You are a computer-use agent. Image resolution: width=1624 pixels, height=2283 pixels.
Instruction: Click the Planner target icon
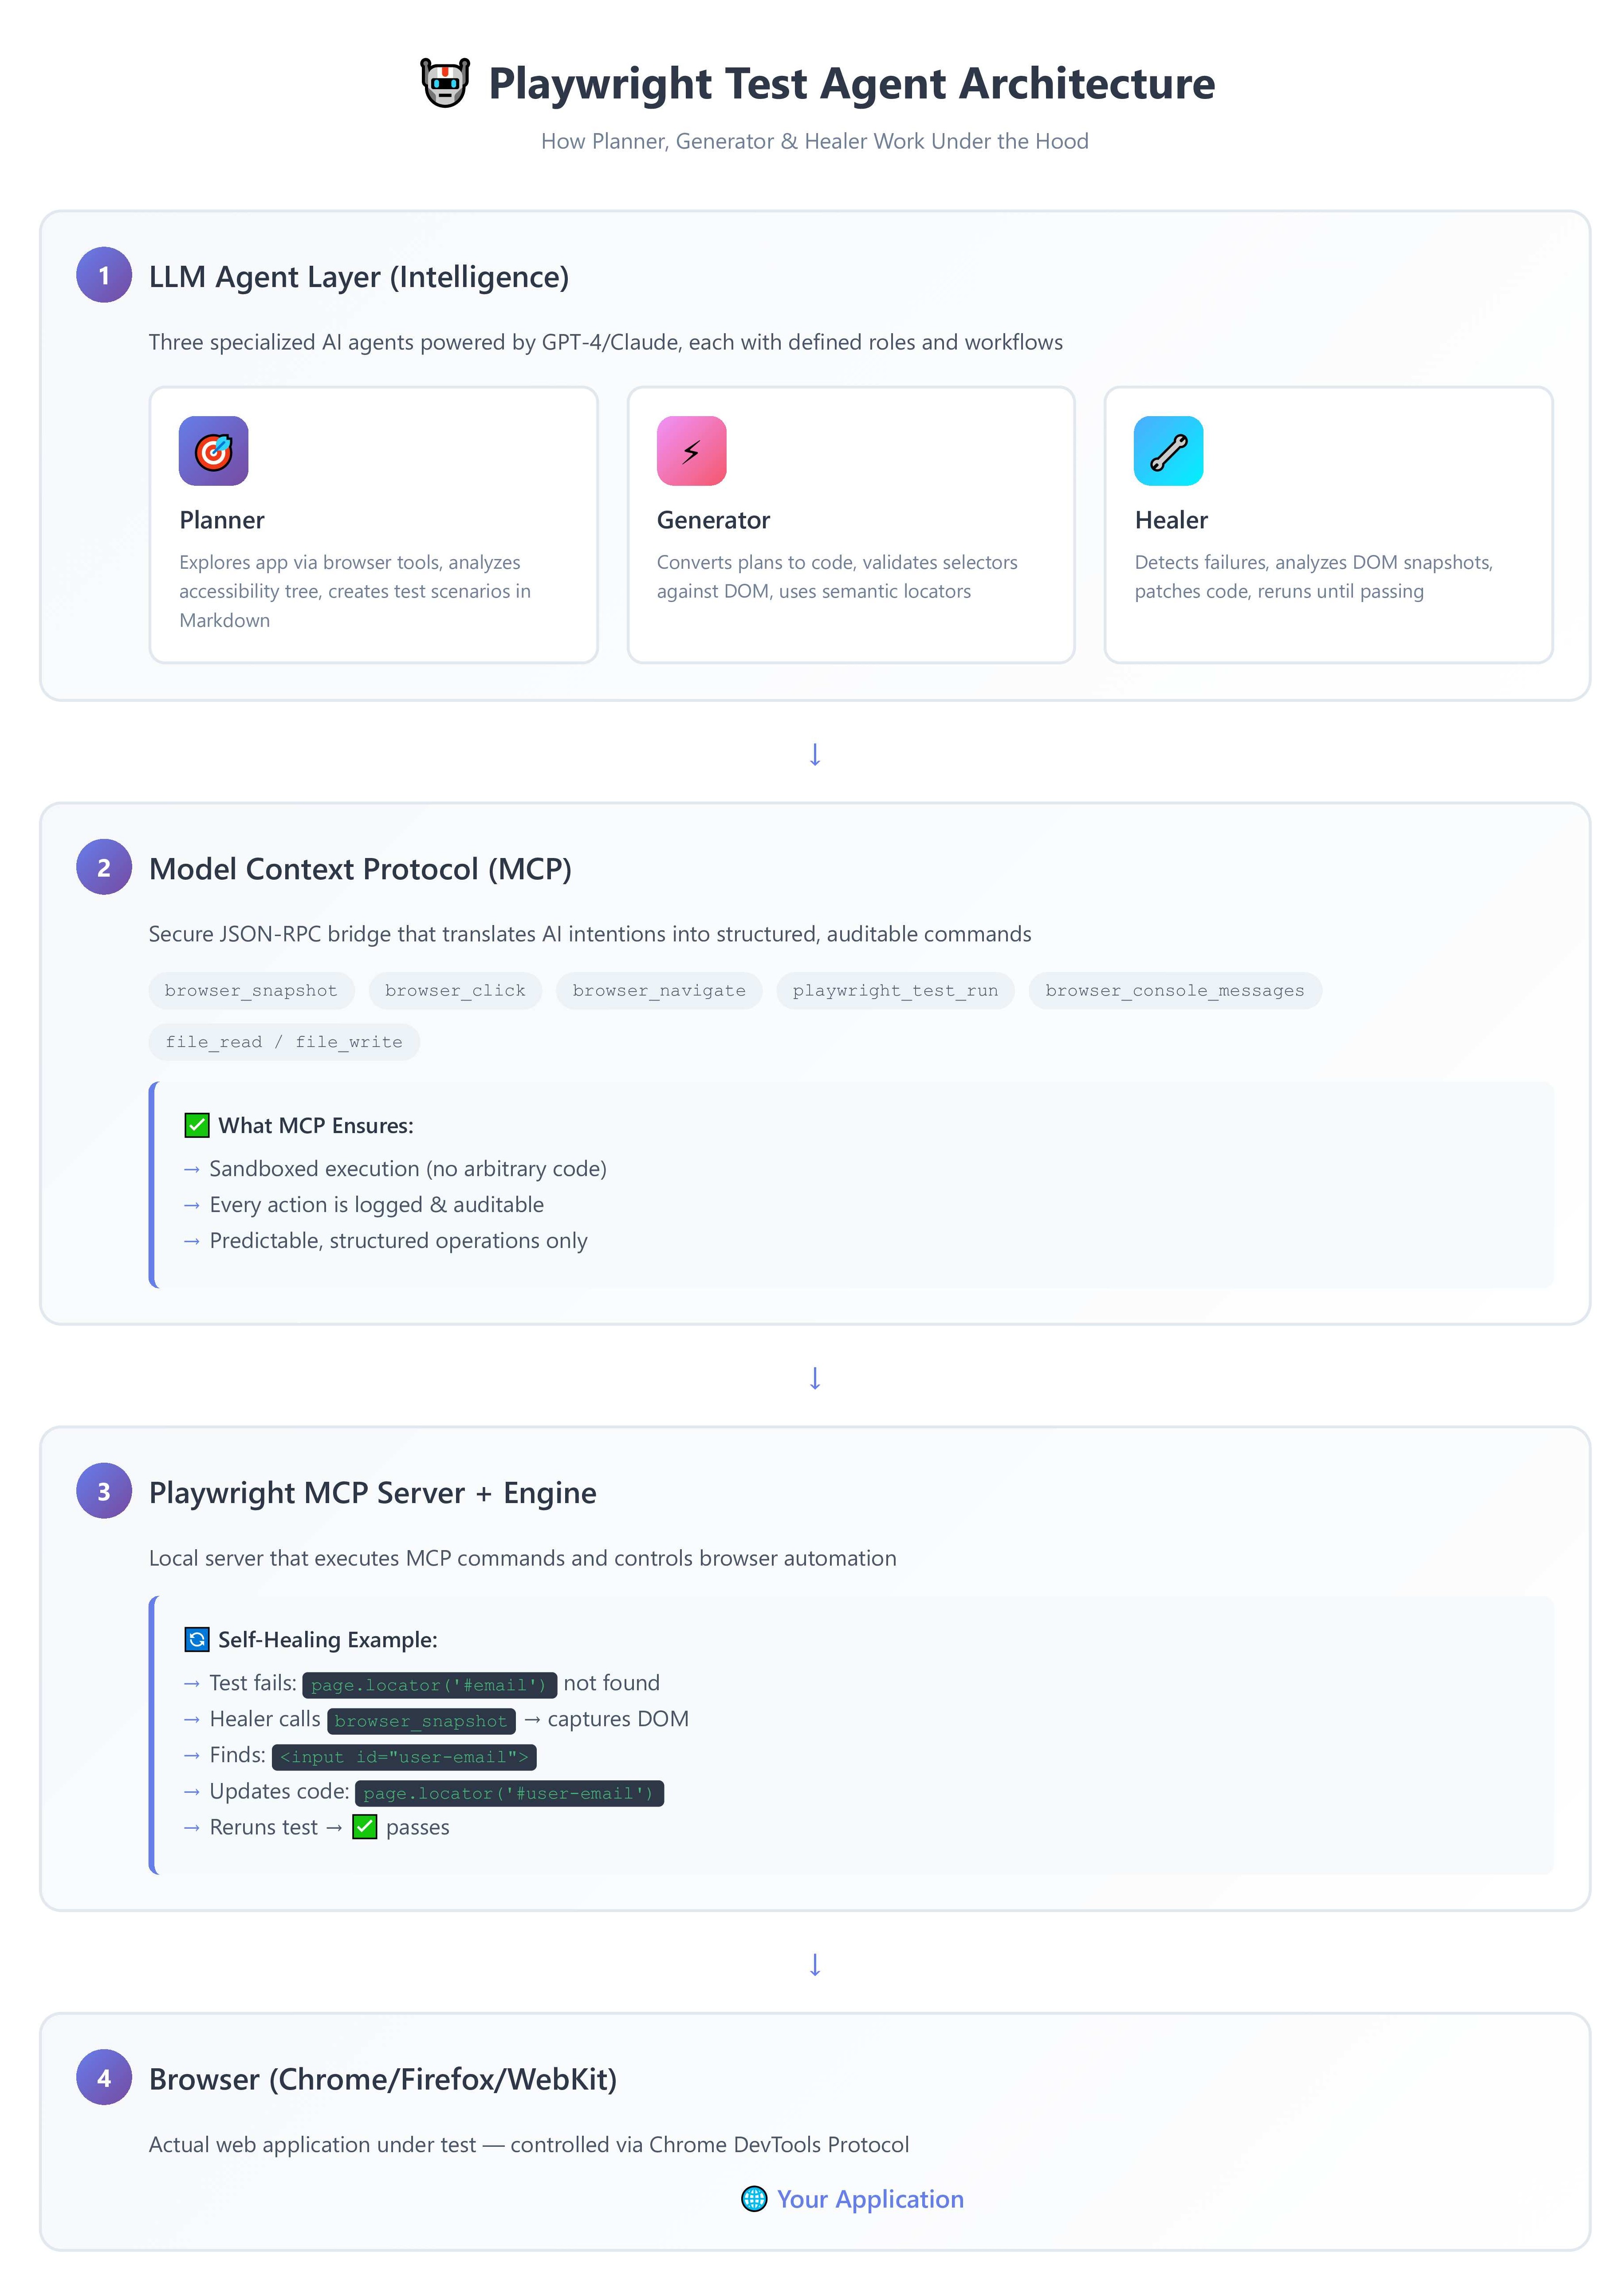click(213, 451)
